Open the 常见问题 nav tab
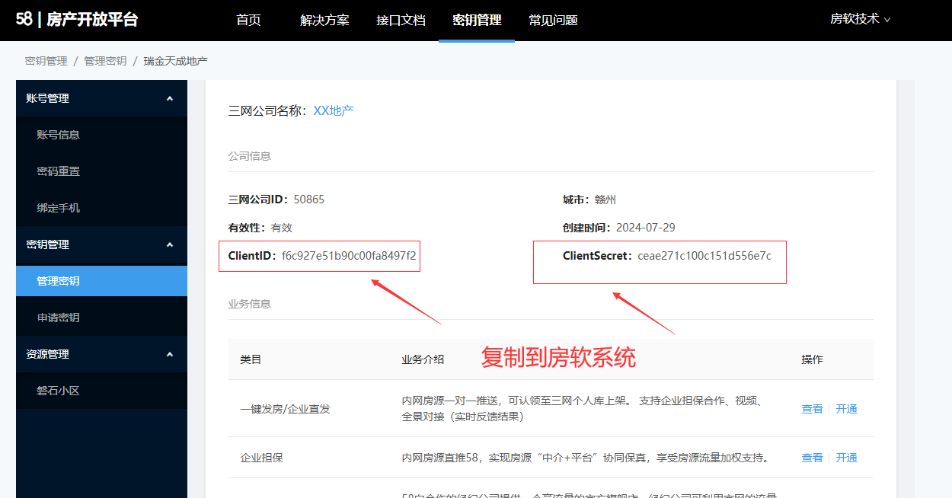Viewport: 952px width, 498px height. pyautogui.click(x=553, y=21)
